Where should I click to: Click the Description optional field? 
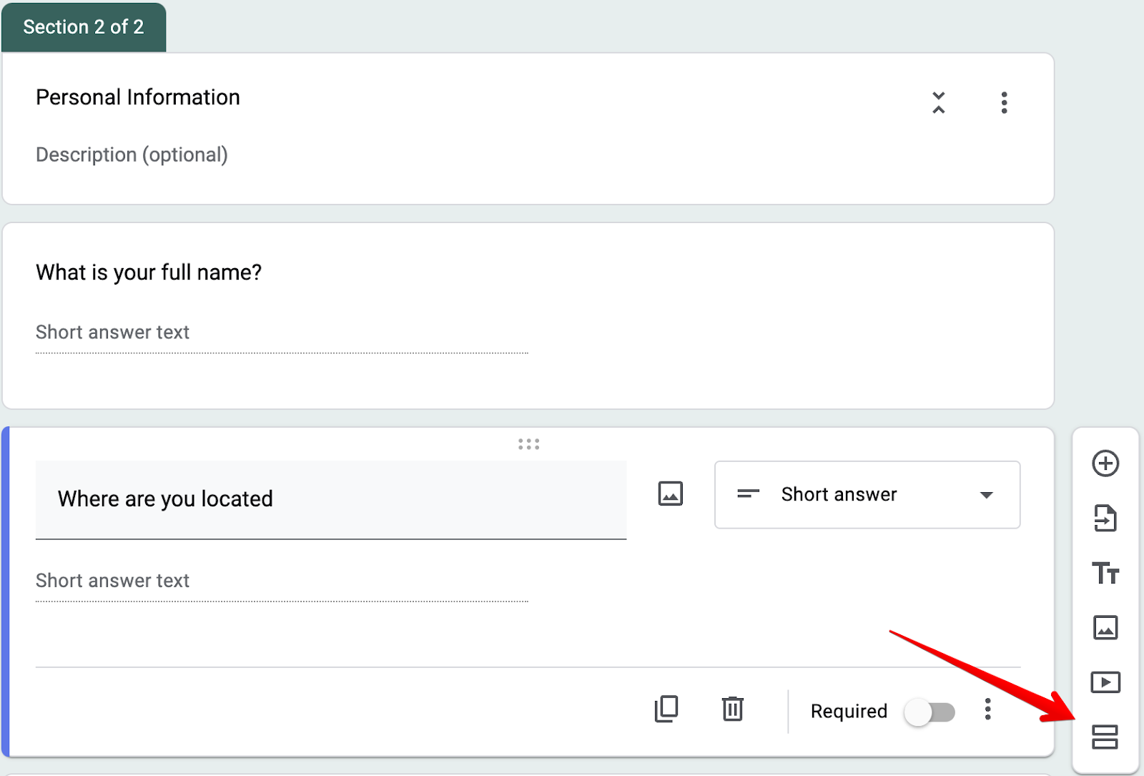(132, 154)
